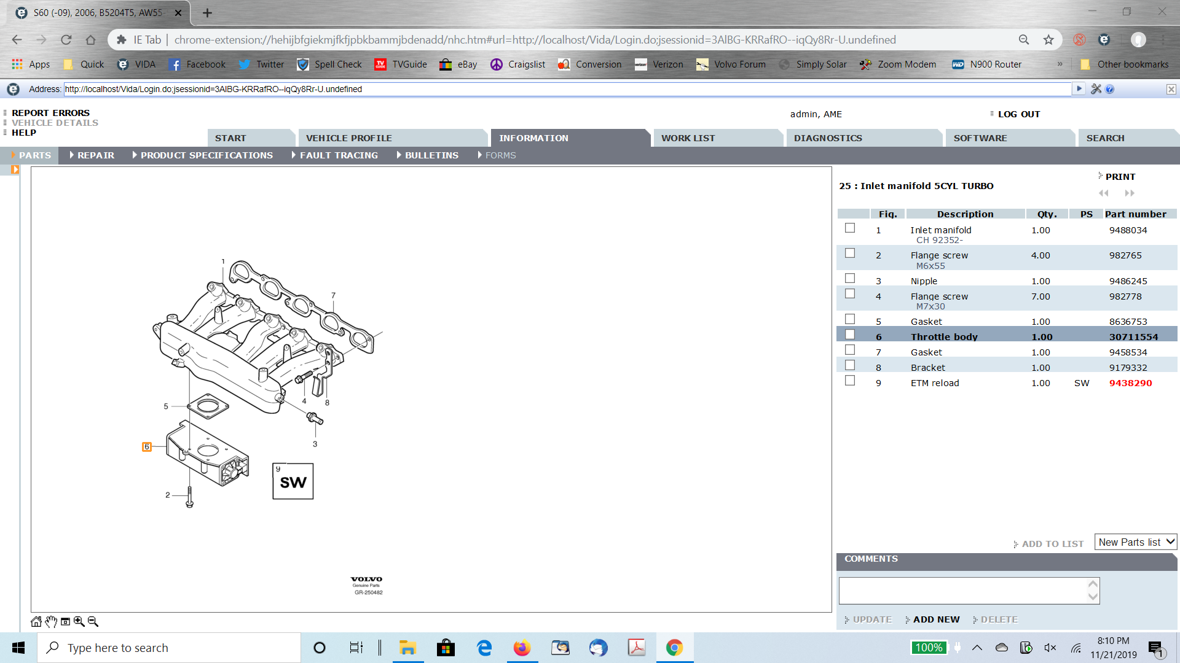This screenshot has height=663, width=1180.
Task: Open the WORK LIST tab
Action: click(688, 138)
